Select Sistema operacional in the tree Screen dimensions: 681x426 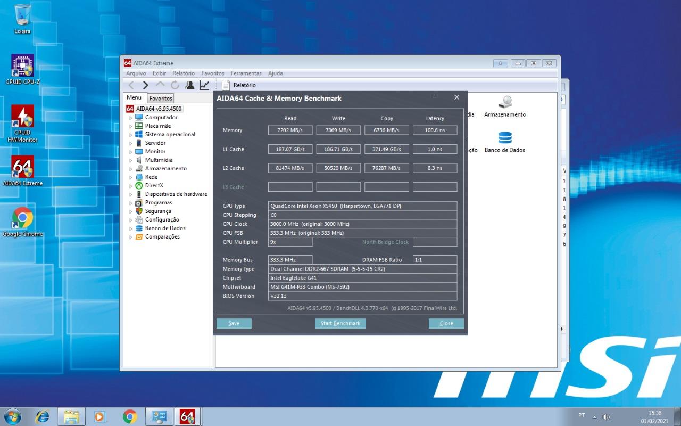coord(170,134)
